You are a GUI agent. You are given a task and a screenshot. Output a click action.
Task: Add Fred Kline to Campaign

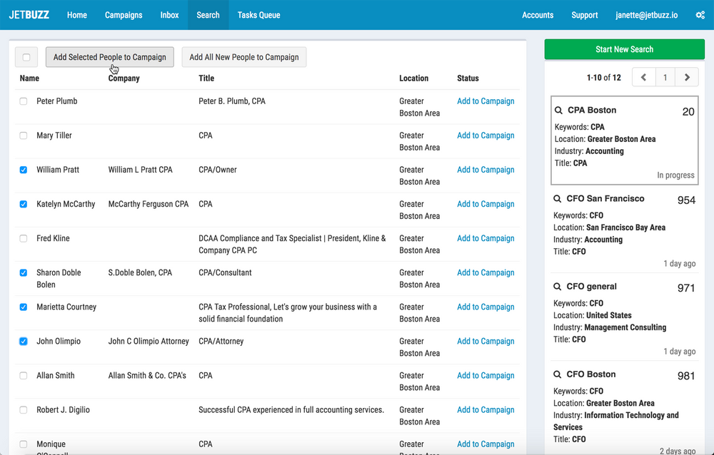click(486, 238)
